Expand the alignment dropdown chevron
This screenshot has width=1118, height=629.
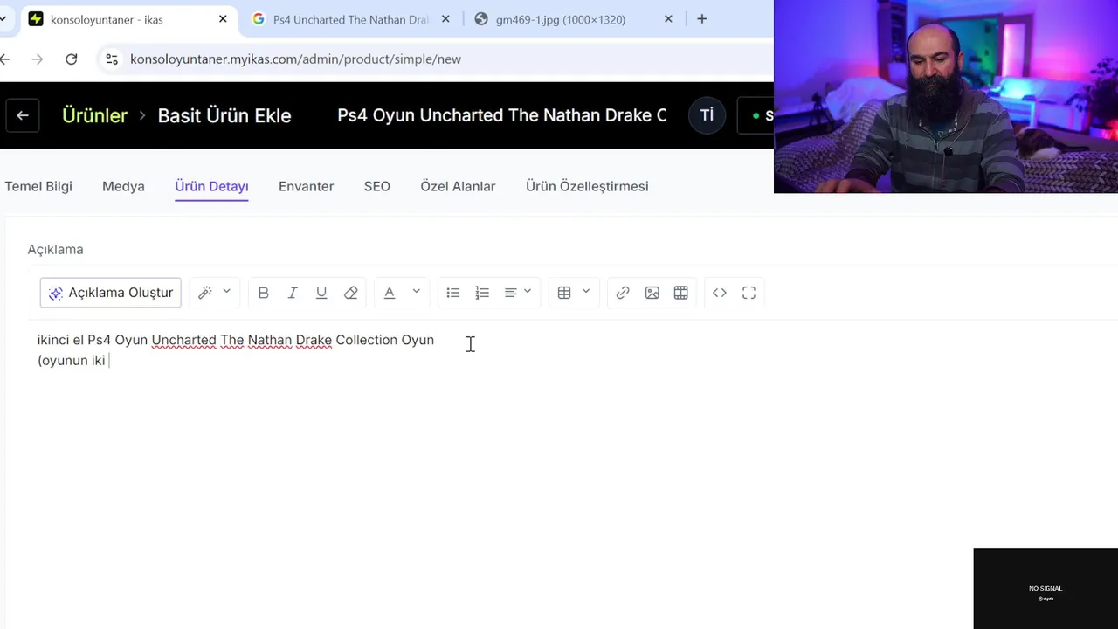pos(528,292)
